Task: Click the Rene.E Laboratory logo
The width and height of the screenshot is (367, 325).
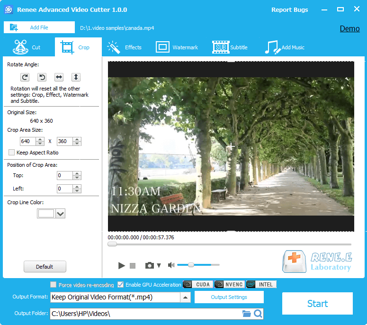Action: pos(317,262)
